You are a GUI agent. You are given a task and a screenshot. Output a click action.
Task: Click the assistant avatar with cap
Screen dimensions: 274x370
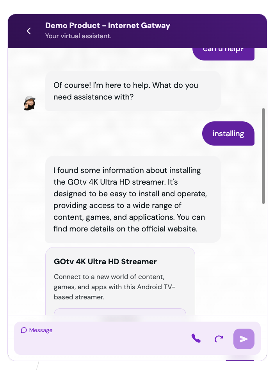coord(30,103)
